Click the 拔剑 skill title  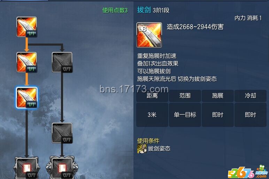(144, 10)
